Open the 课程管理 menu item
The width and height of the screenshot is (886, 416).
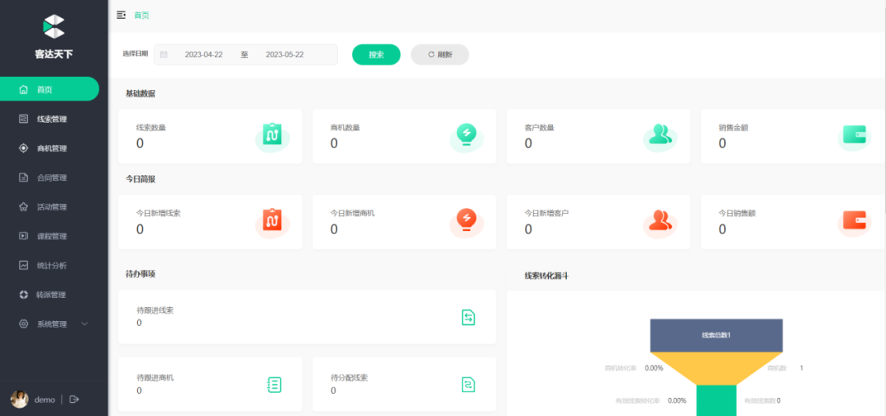tap(53, 236)
